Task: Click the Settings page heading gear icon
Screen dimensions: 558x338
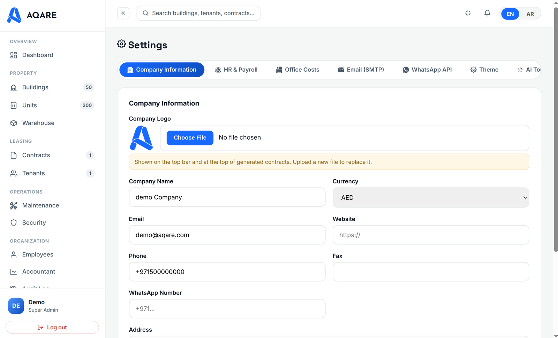Action: [121, 44]
